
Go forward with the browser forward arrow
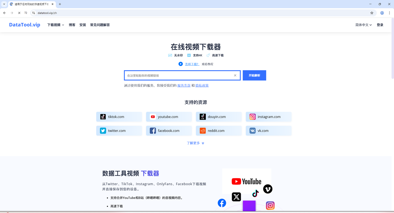(x=12, y=13)
